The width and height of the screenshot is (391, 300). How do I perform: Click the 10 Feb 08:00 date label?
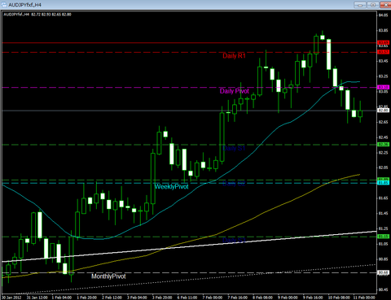click(339, 298)
